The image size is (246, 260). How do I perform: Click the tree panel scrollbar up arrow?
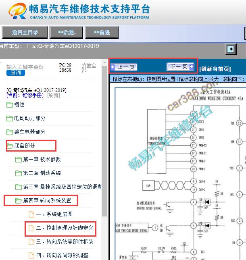[104, 62]
